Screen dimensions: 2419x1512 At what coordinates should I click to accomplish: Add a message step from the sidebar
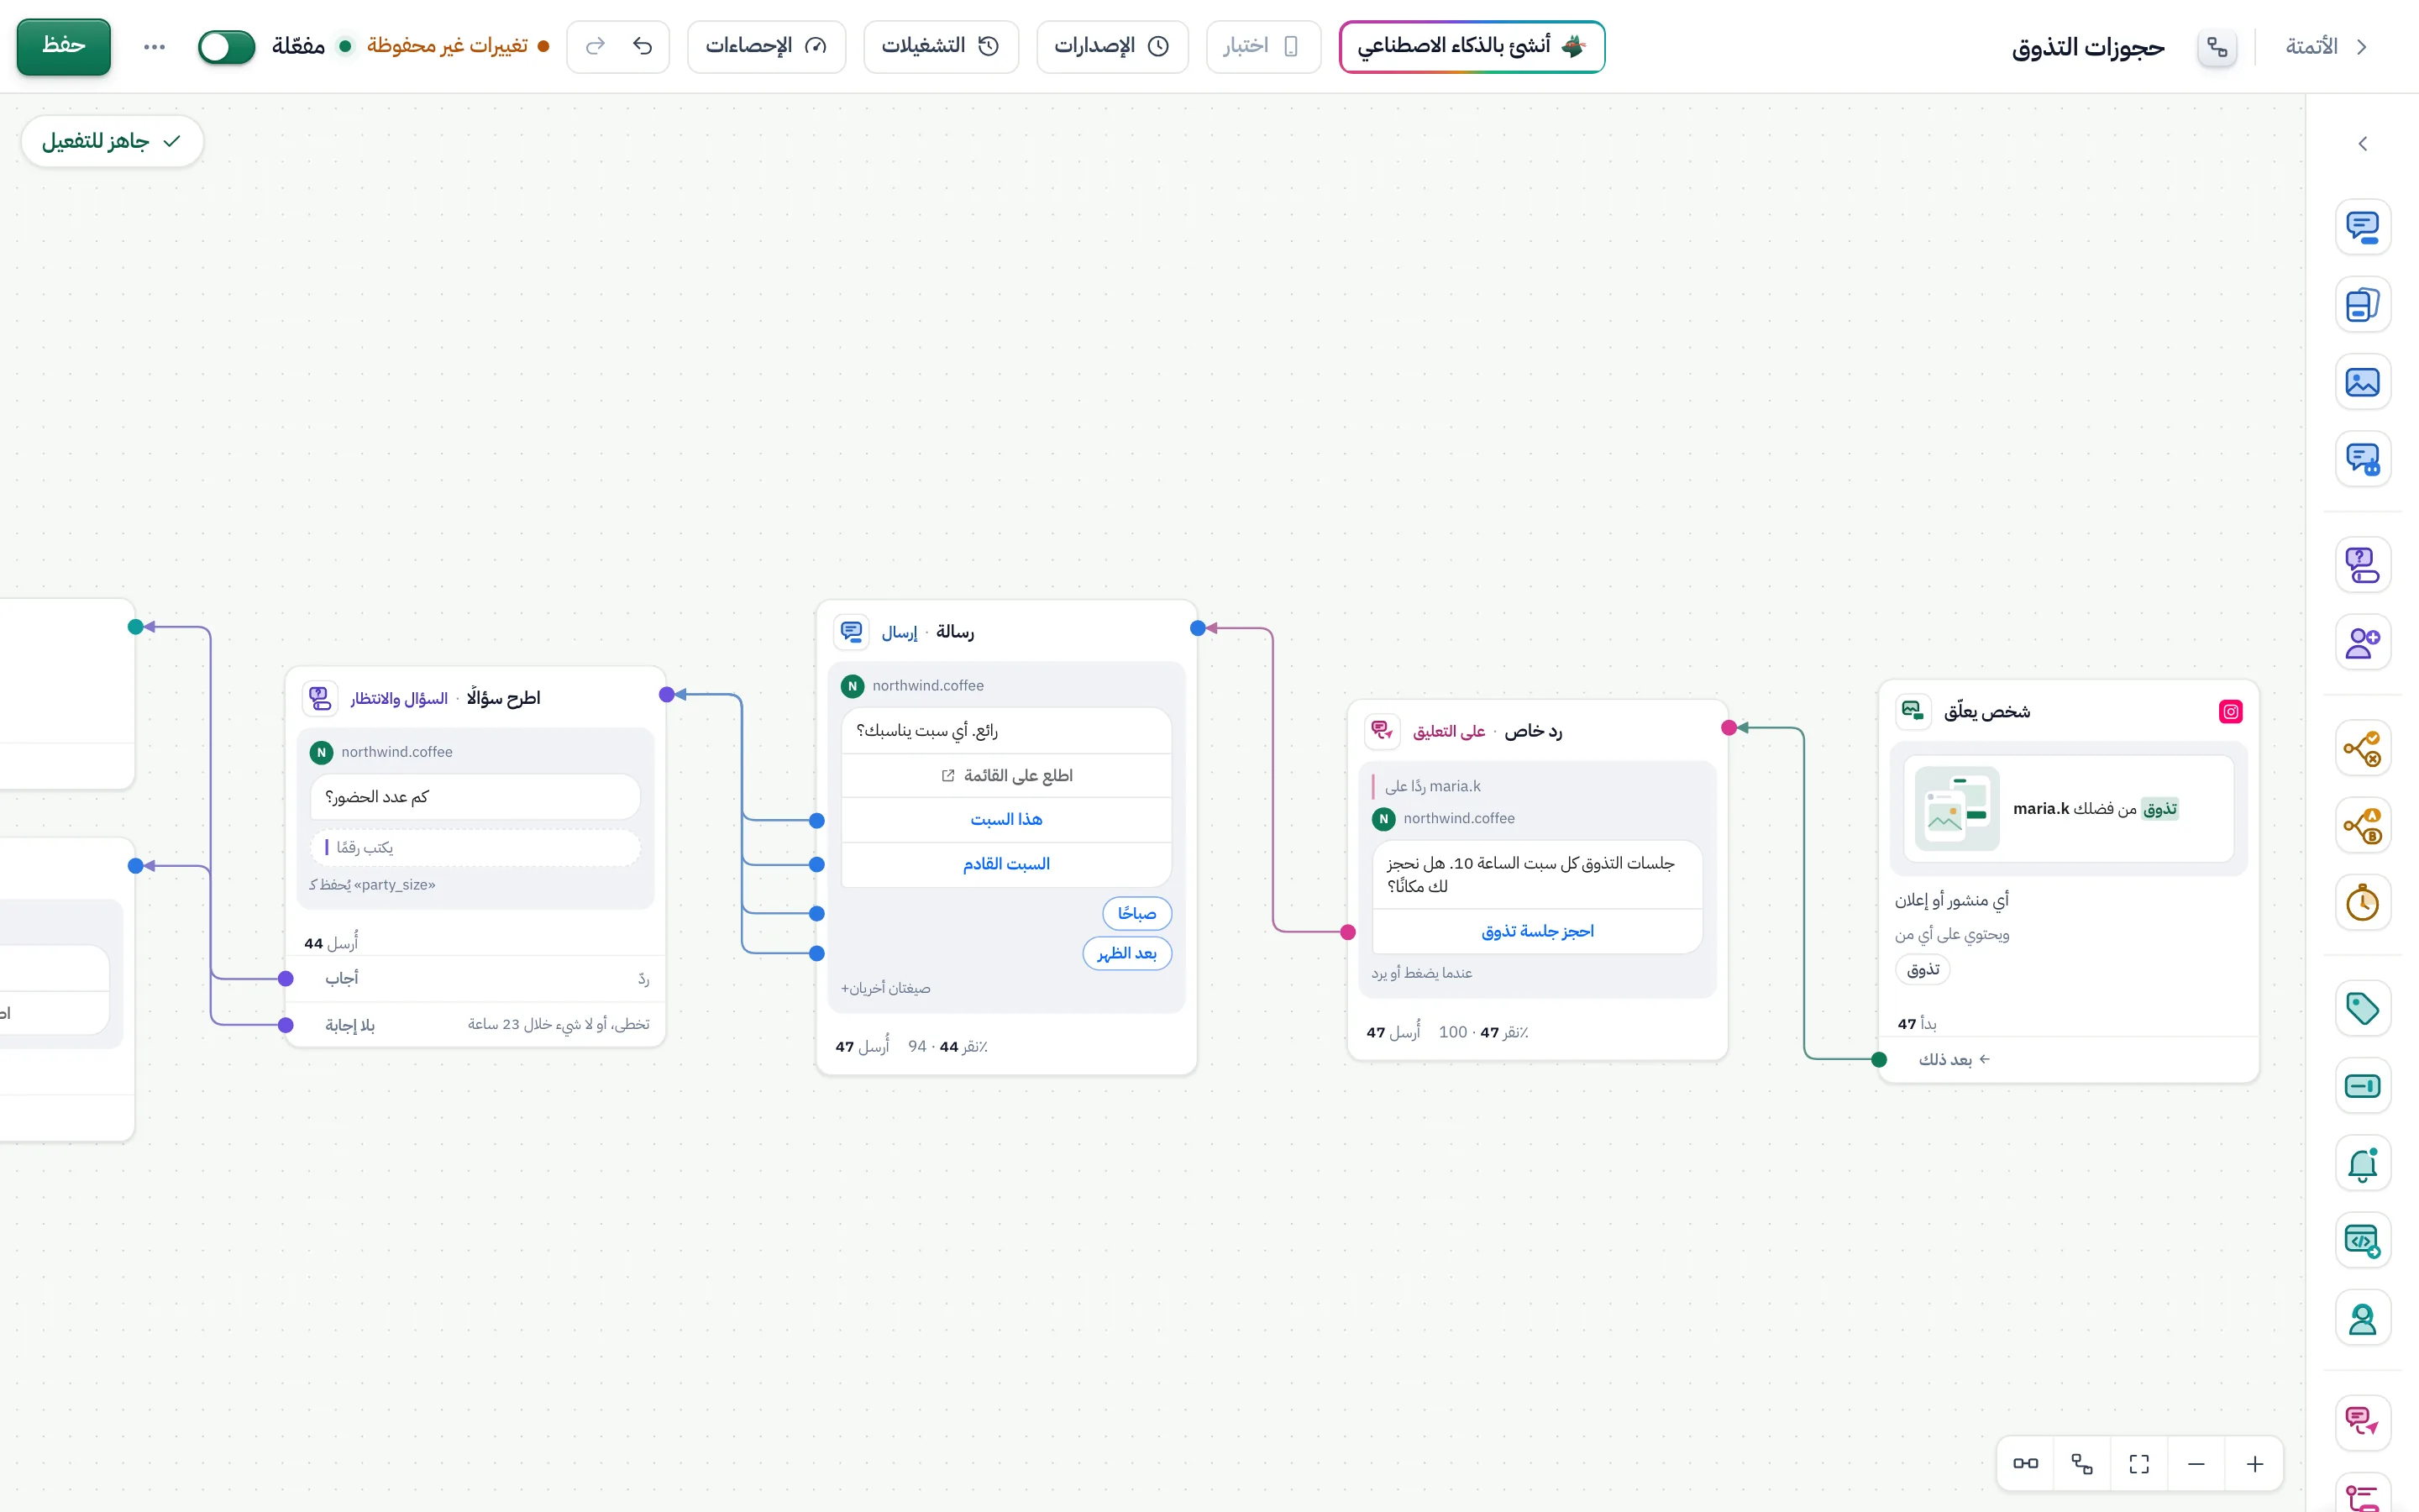(x=2362, y=227)
